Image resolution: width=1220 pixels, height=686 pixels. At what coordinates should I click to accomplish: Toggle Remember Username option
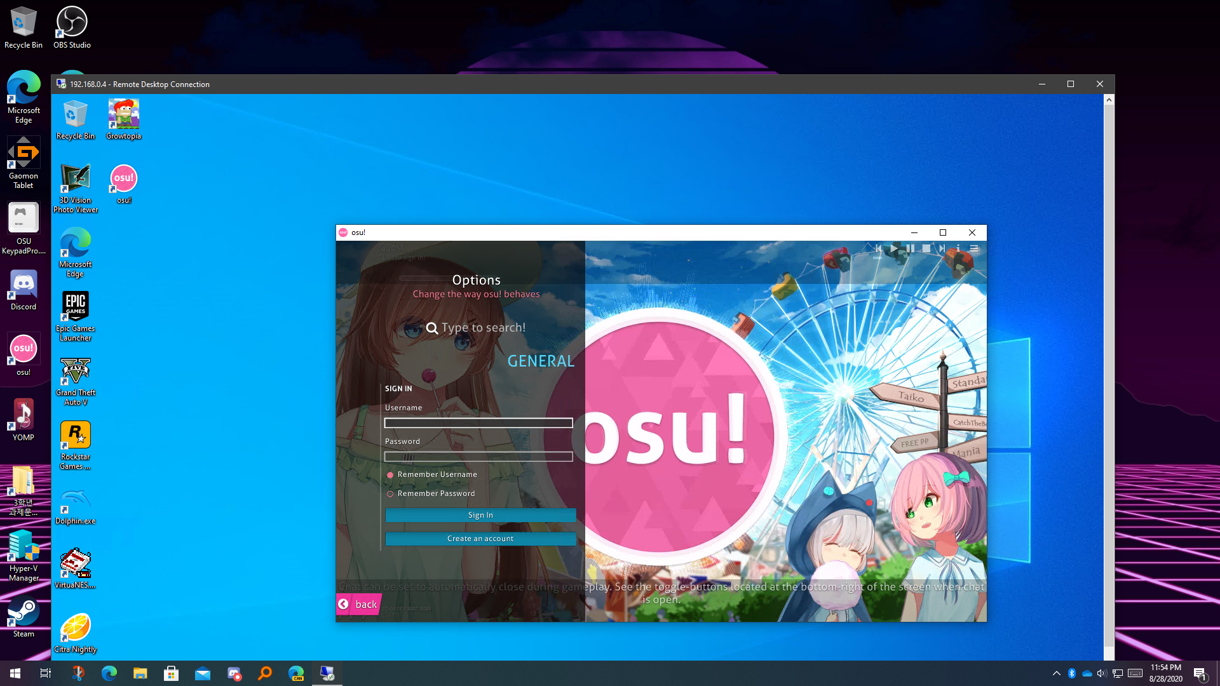point(431,474)
